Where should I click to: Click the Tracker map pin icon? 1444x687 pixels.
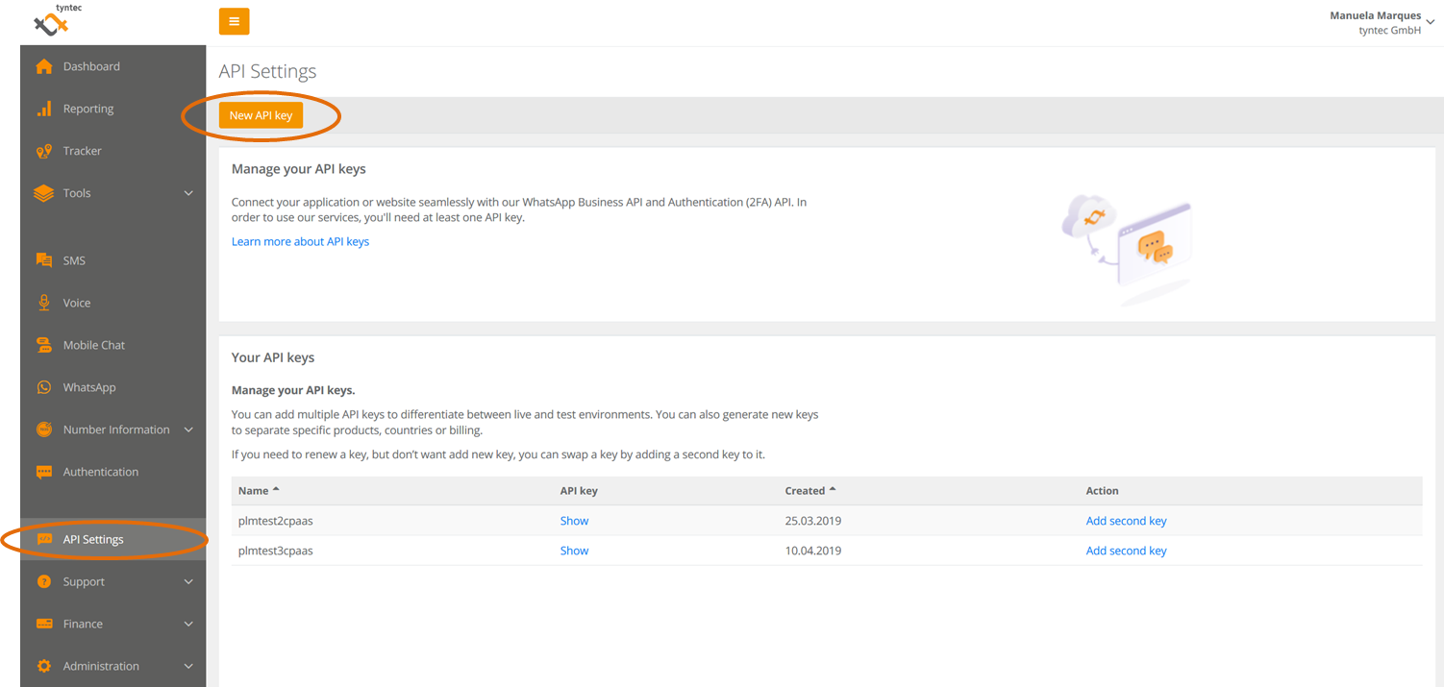click(44, 151)
